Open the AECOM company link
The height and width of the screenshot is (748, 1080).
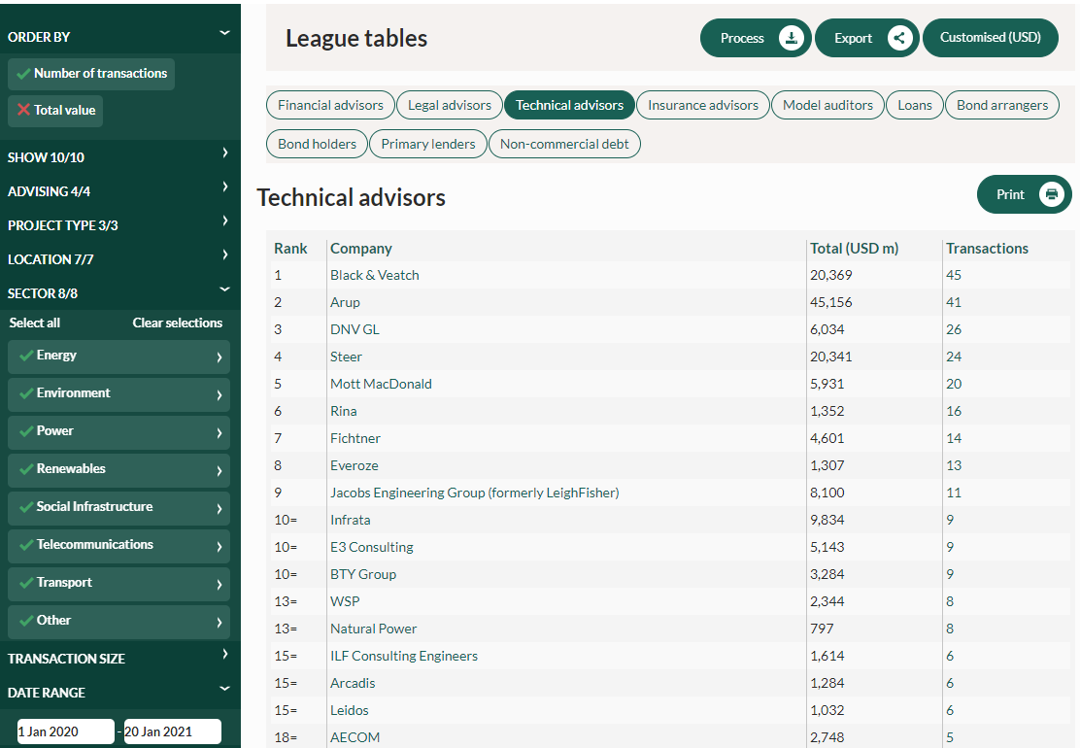[x=354, y=737]
